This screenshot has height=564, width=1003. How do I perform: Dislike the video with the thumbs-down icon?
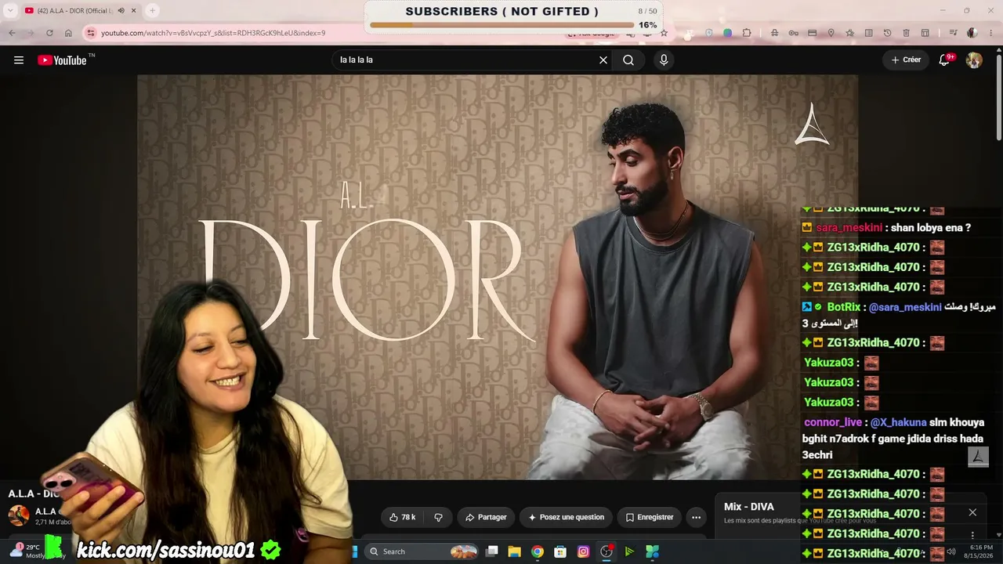[x=438, y=518]
